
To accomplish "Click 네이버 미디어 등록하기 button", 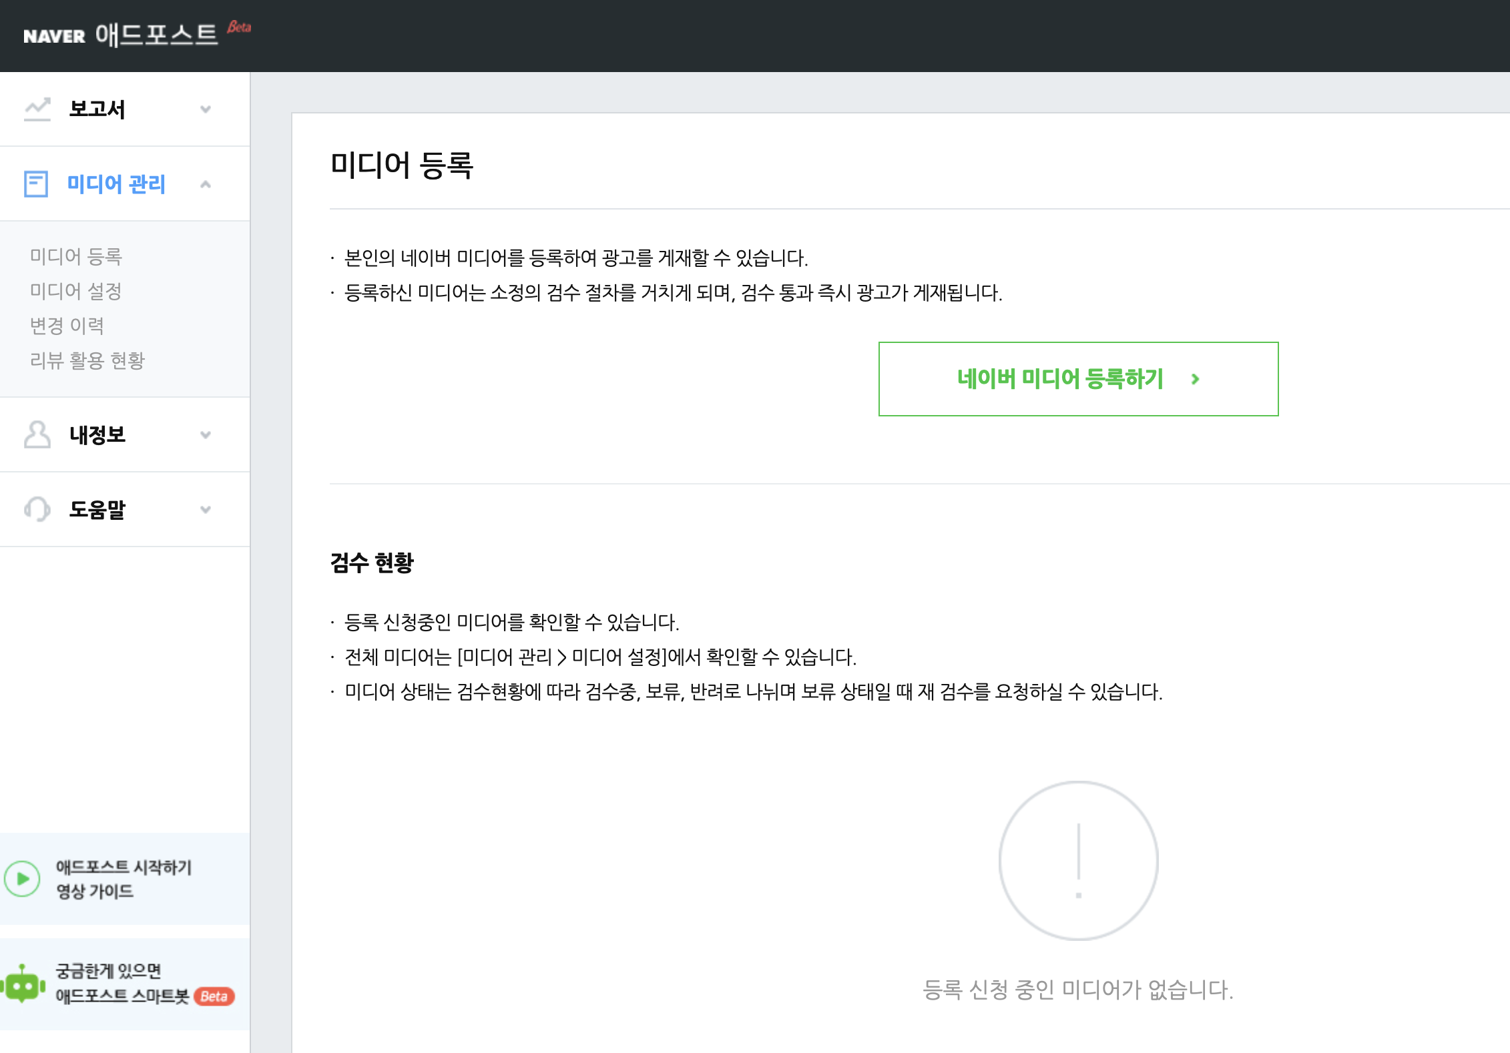I will tap(1077, 379).
